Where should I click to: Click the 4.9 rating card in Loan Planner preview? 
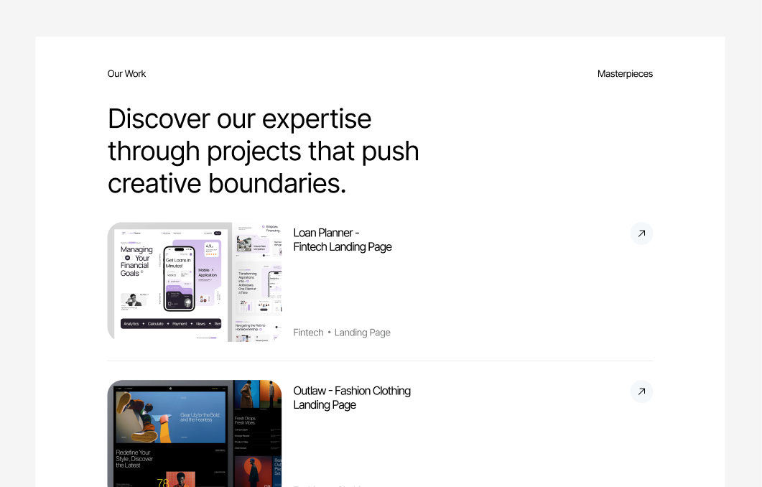click(211, 249)
